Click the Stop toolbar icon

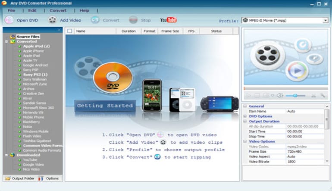tap(133, 20)
